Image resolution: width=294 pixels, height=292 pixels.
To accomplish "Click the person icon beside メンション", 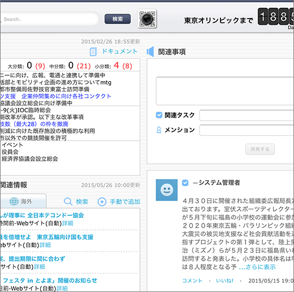I will pos(159,130).
